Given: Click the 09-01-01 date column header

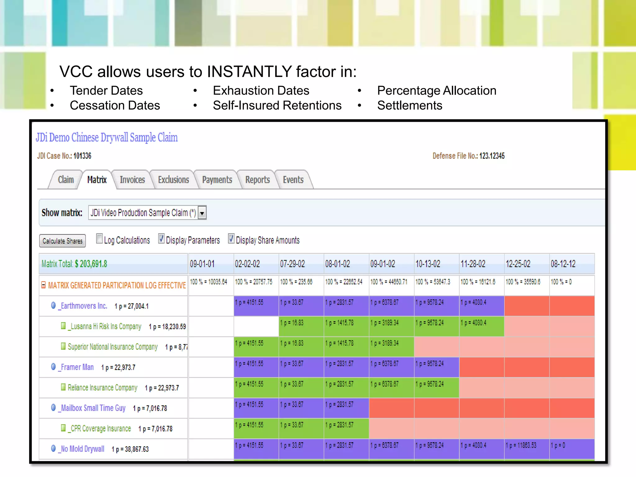Looking at the screenshot, I should (x=202, y=264).
